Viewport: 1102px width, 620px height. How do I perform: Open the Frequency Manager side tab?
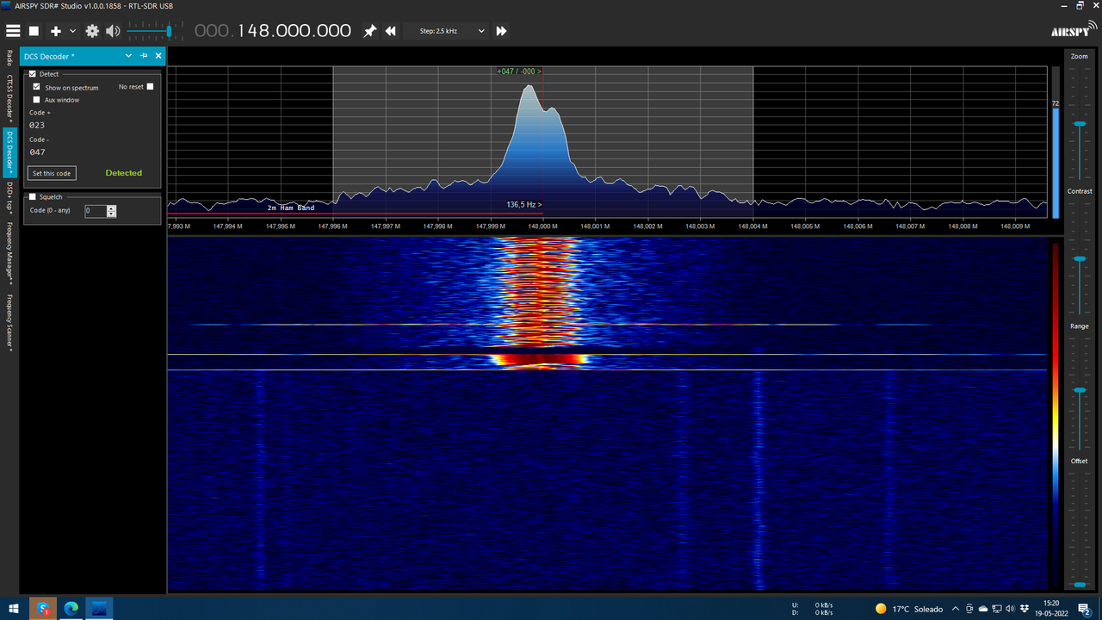pyautogui.click(x=9, y=253)
